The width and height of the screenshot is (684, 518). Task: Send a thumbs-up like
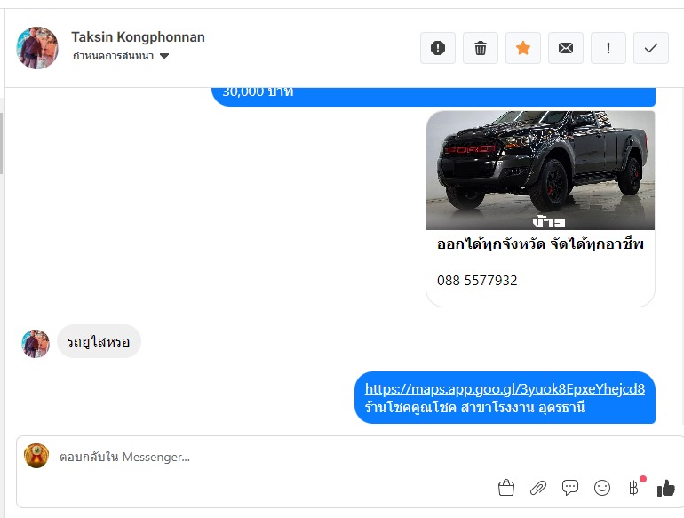[665, 488]
